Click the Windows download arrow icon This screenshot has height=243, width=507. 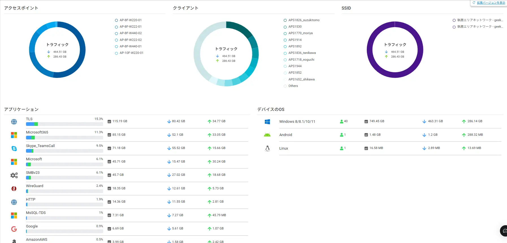click(424, 121)
